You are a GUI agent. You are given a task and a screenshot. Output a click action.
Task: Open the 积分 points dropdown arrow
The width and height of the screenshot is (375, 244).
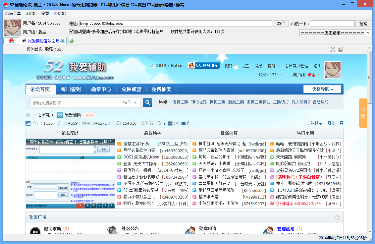[x=282, y=75]
